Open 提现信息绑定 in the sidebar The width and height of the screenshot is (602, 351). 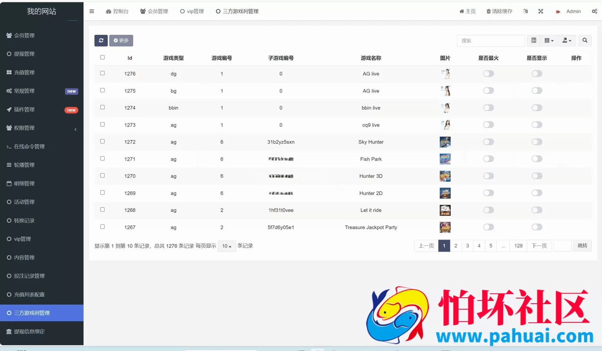click(42, 331)
